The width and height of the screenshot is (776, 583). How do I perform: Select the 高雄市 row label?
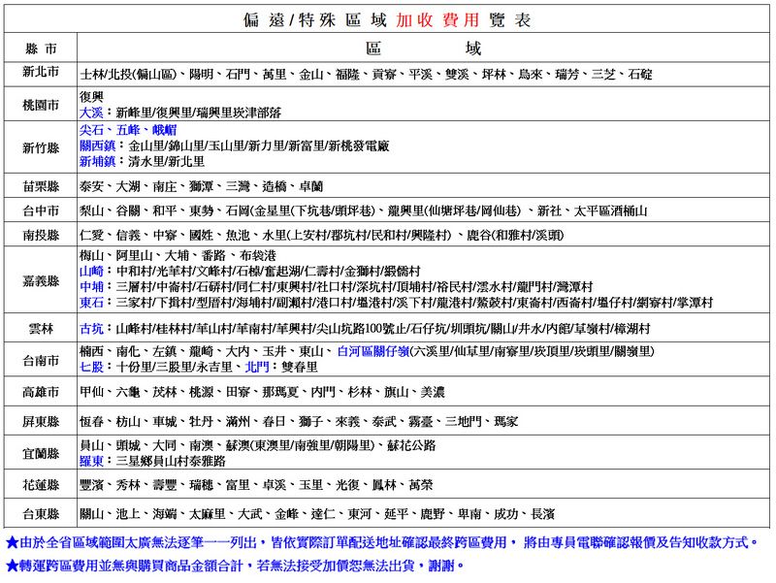click(x=41, y=392)
